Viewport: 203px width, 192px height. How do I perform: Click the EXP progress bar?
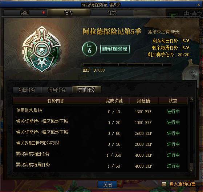click(127, 65)
